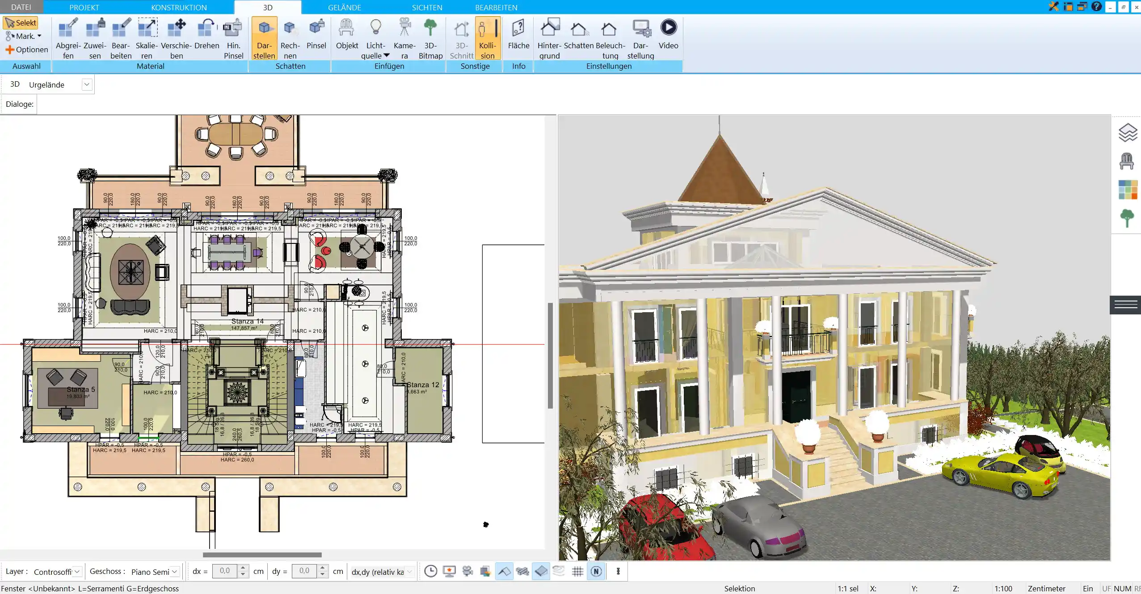Image resolution: width=1141 pixels, height=594 pixels.
Task: Open the plants tree catalog in sidebar
Action: click(x=1127, y=218)
